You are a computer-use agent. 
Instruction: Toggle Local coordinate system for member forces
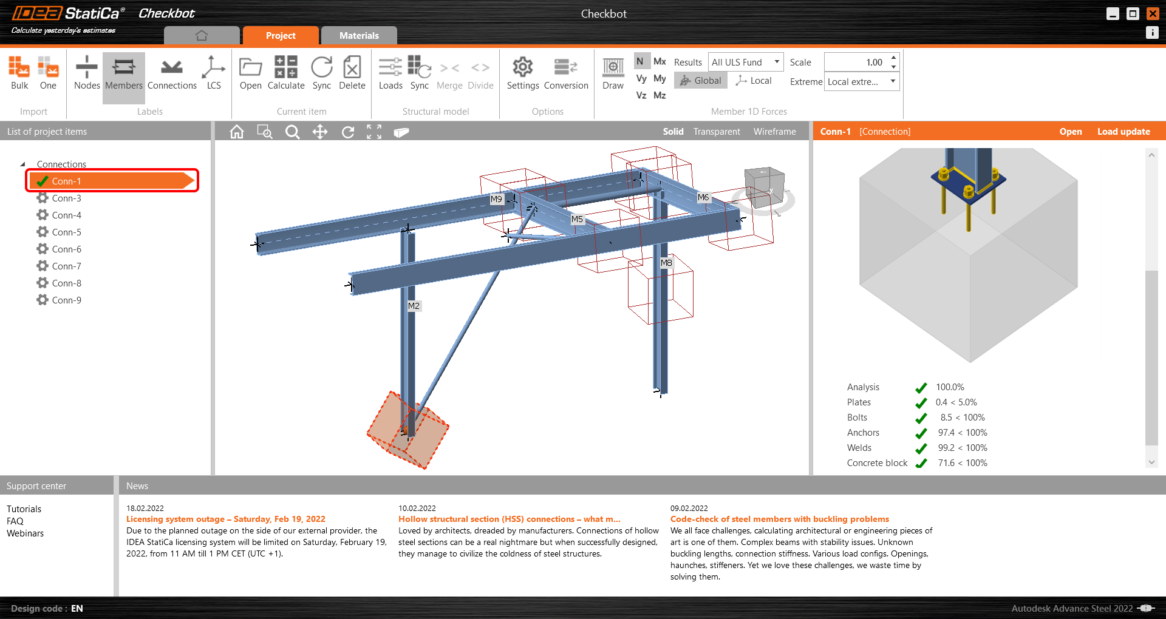tap(753, 80)
